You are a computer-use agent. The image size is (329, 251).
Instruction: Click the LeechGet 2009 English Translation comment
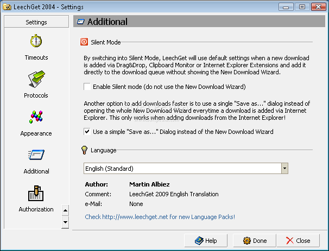pos(174,194)
